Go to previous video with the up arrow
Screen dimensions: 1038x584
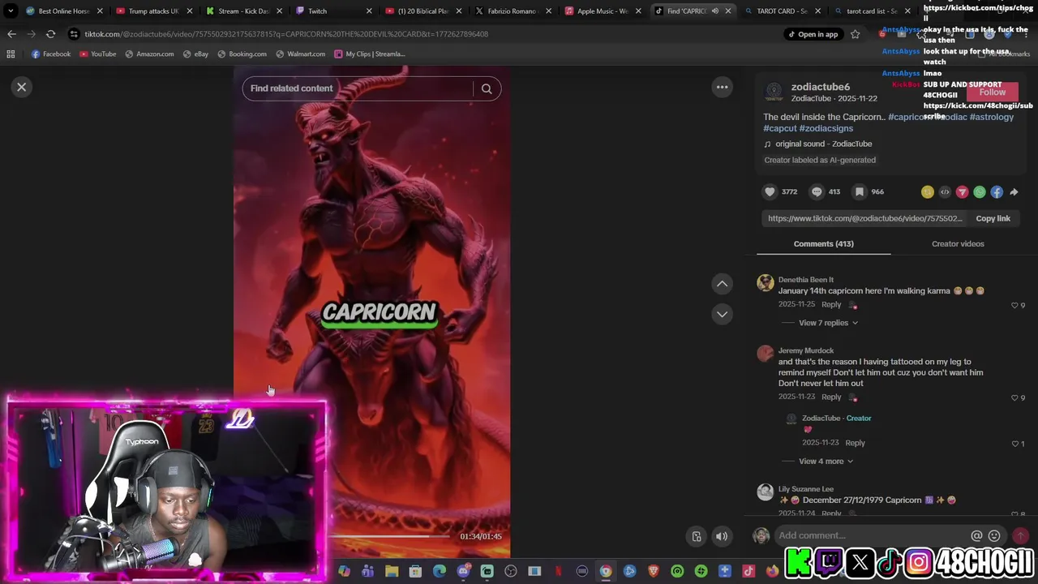[x=722, y=283]
